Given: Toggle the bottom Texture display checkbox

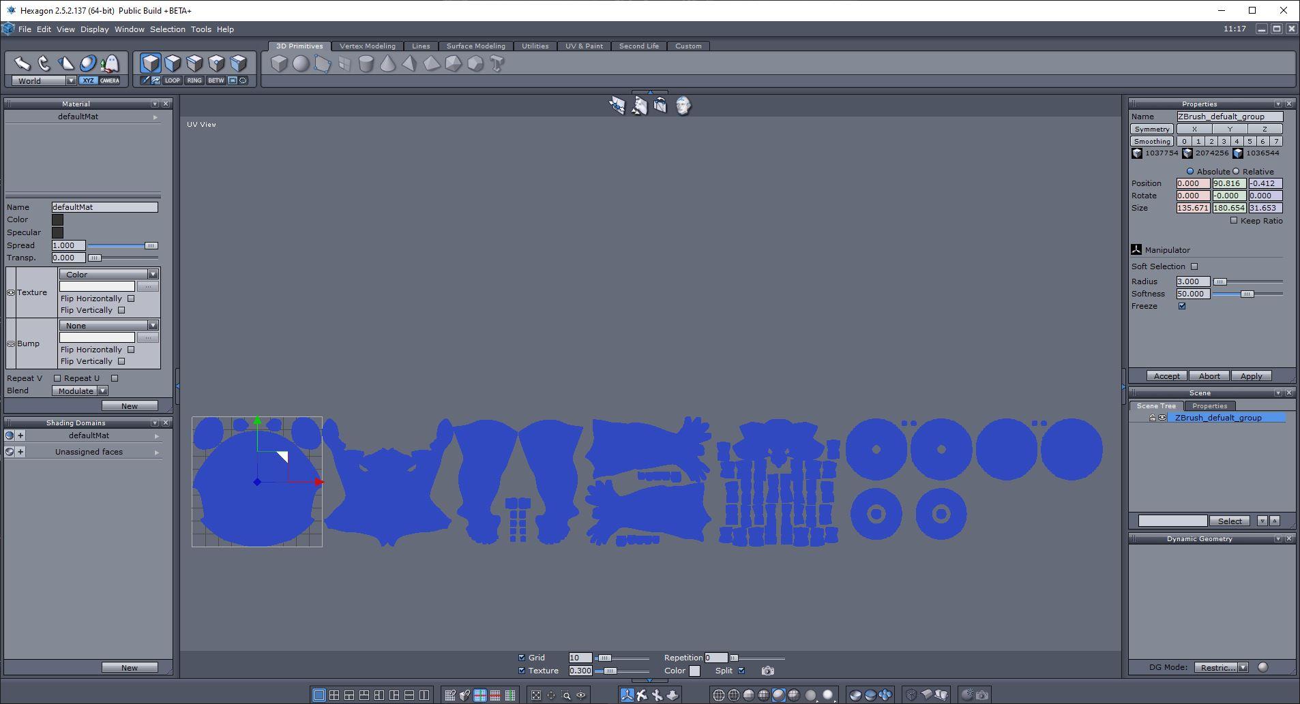Looking at the screenshot, I should [x=522, y=671].
